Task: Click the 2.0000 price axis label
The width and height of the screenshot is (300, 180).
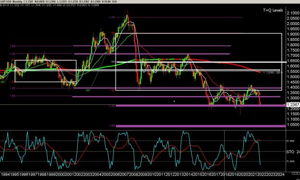Action: [293, 24]
